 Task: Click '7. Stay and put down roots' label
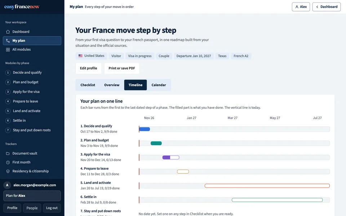[x=101, y=211]
